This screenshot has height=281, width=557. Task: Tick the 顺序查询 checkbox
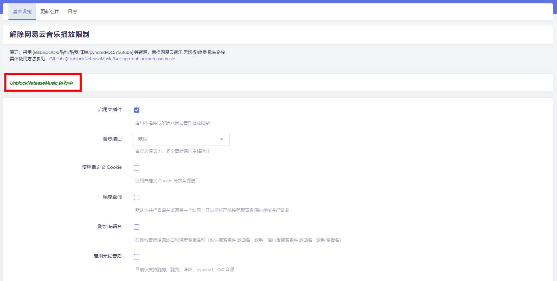coord(137,197)
